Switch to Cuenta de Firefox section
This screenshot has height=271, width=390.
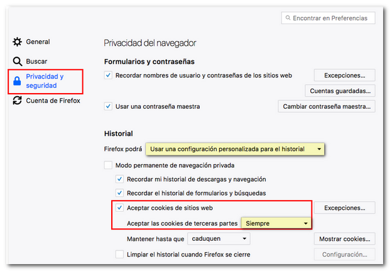pos(53,100)
